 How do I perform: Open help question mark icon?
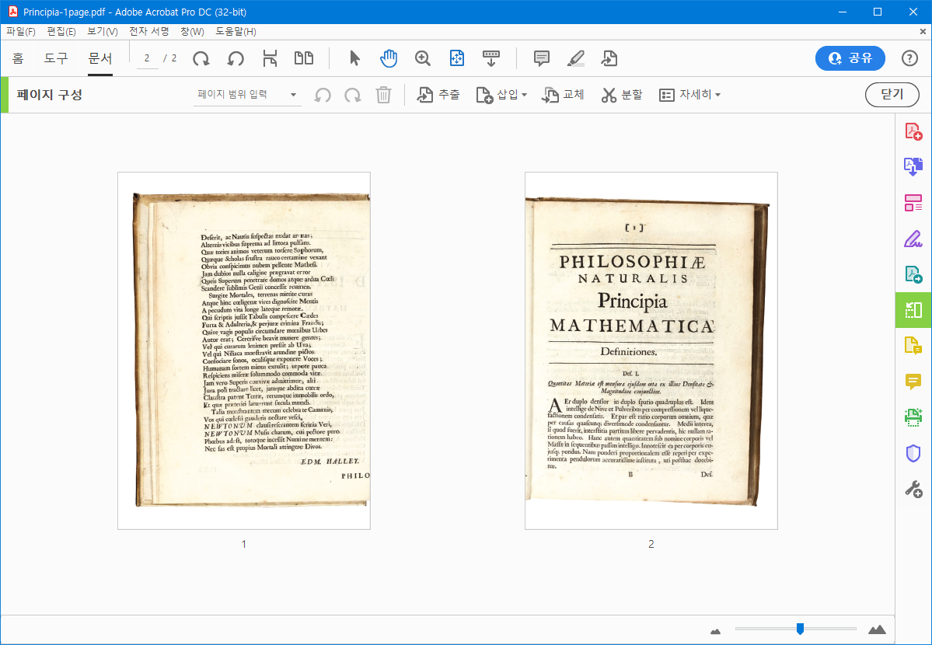(x=909, y=58)
